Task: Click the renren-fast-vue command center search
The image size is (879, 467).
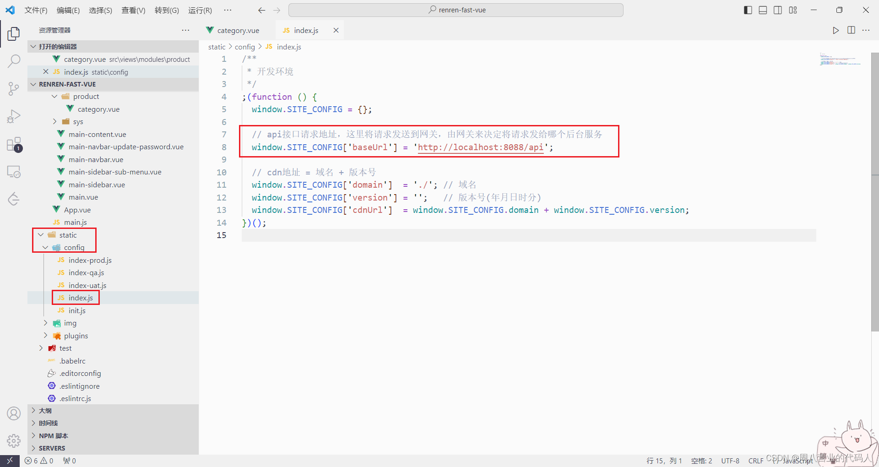Action: [x=456, y=10]
